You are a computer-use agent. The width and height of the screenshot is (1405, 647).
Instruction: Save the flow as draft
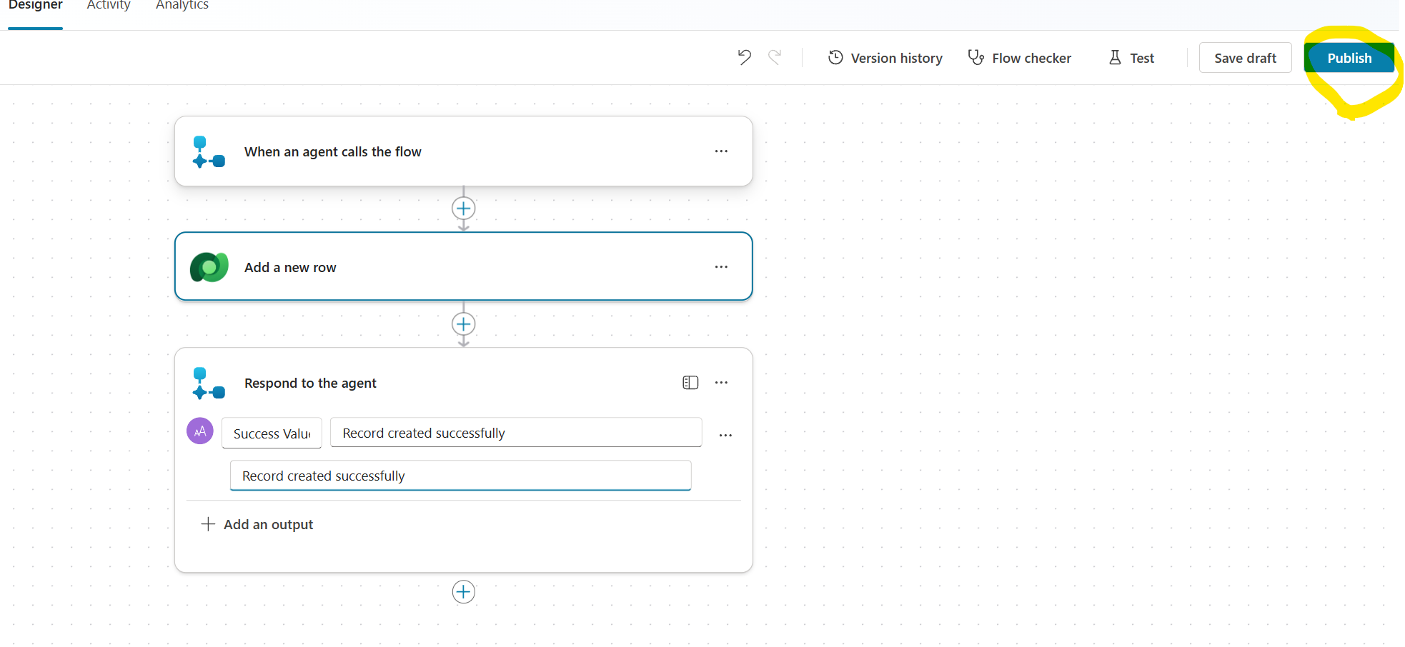1245,58
